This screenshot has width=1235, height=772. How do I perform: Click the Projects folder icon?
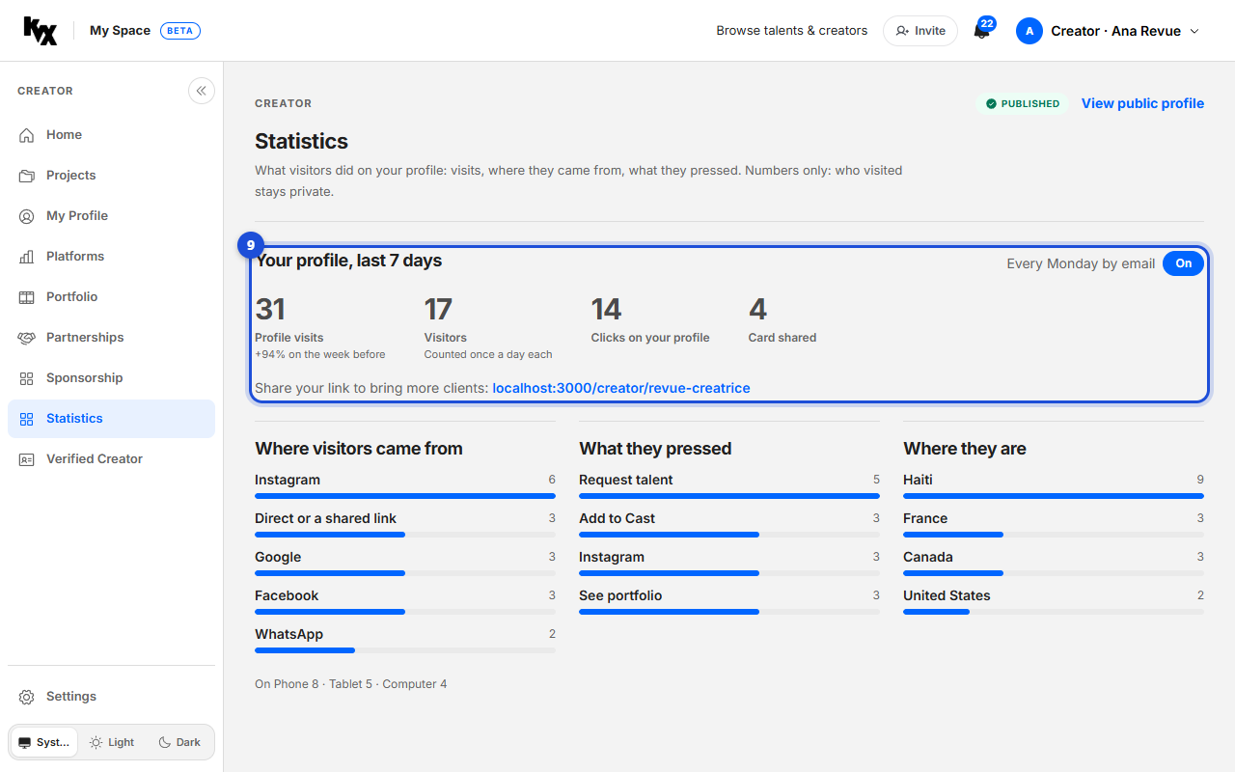(x=27, y=176)
